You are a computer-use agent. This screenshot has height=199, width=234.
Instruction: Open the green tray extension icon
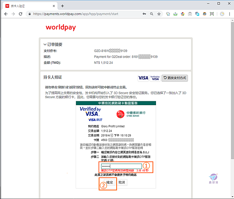[x=175, y=14]
